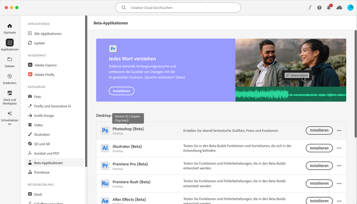The height and width of the screenshot is (204, 357).
Task: Click the Premiere Pro (Beta) Pr icon
Action: pos(105,166)
